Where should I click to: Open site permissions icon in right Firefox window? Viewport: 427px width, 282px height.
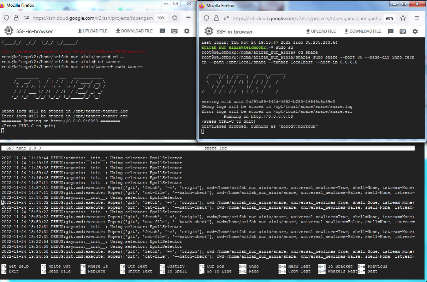pyautogui.click(x=226, y=18)
